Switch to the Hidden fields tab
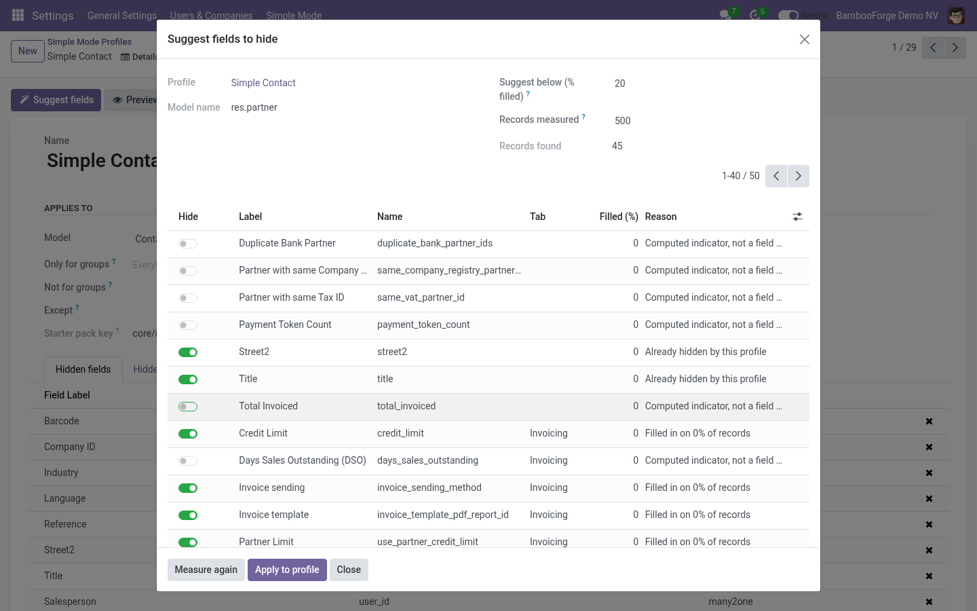This screenshot has height=611, width=977. point(83,369)
